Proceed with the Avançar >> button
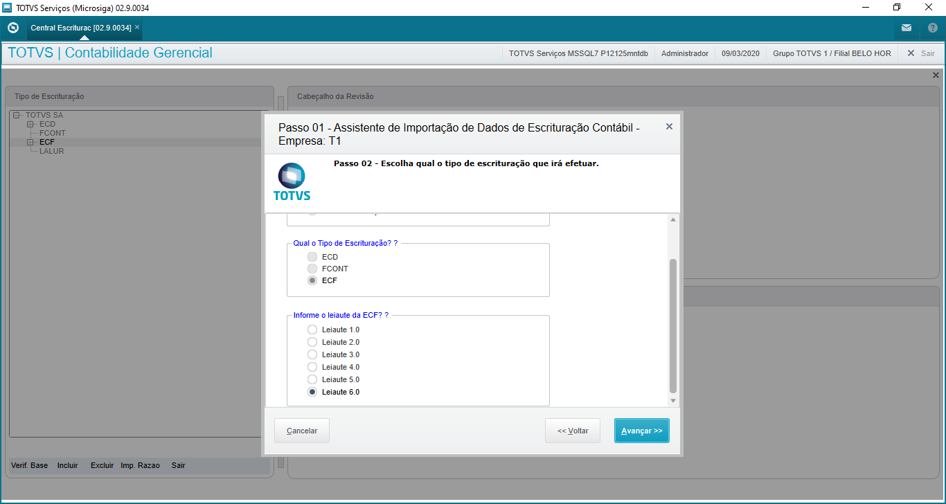 (642, 431)
